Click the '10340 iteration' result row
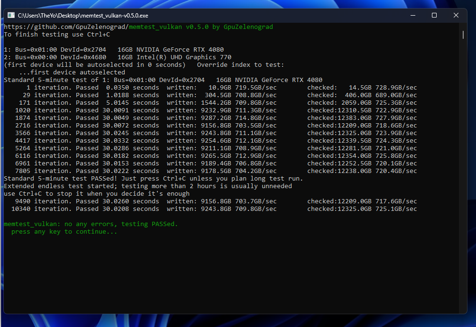Image resolution: width=476 pixels, height=327 pixels. point(214,209)
